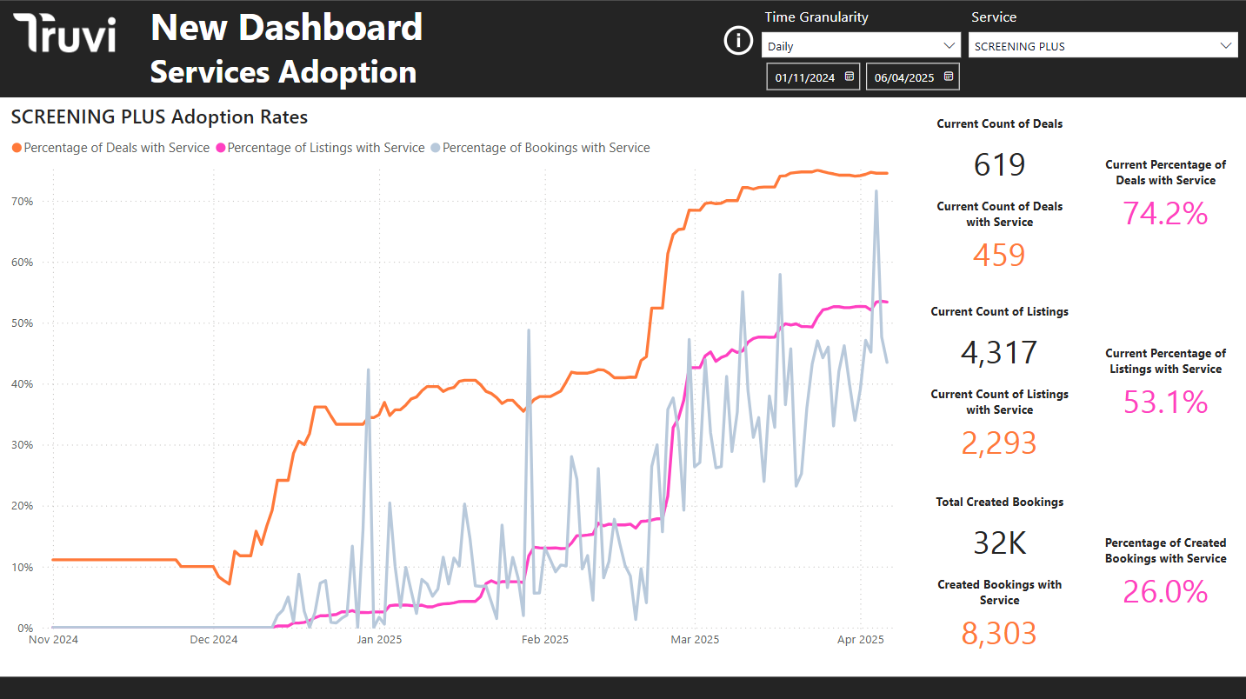The height and width of the screenshot is (699, 1246).
Task: Select the 4,317 listings count value
Action: pyautogui.click(x=999, y=352)
